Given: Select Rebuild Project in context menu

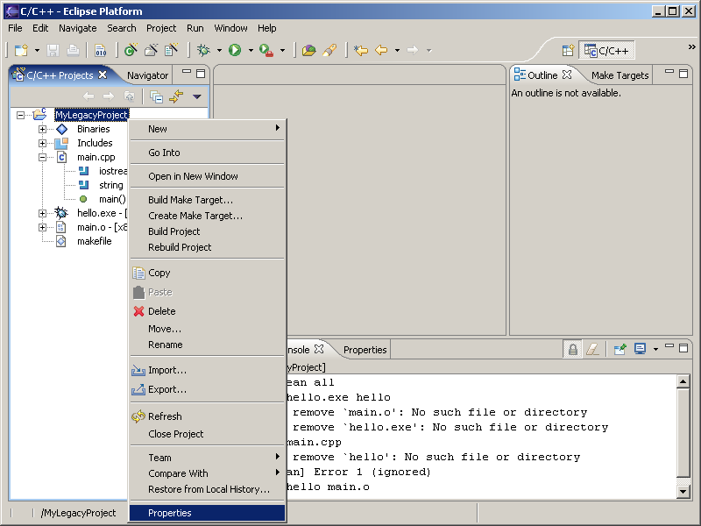Looking at the screenshot, I should click(x=180, y=247).
